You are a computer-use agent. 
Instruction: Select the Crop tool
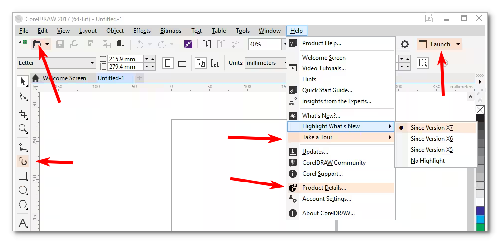pos(23,114)
